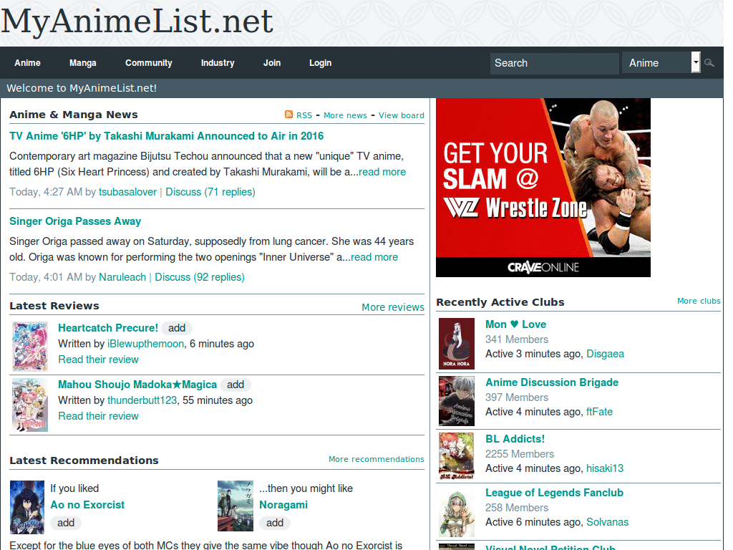Click the MyAnimeList.net site logo
Screen dimensions: 733x550
pos(137,21)
